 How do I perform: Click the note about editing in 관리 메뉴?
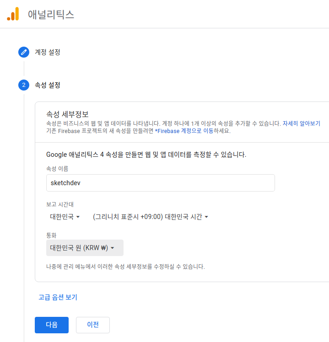[x=125, y=267]
